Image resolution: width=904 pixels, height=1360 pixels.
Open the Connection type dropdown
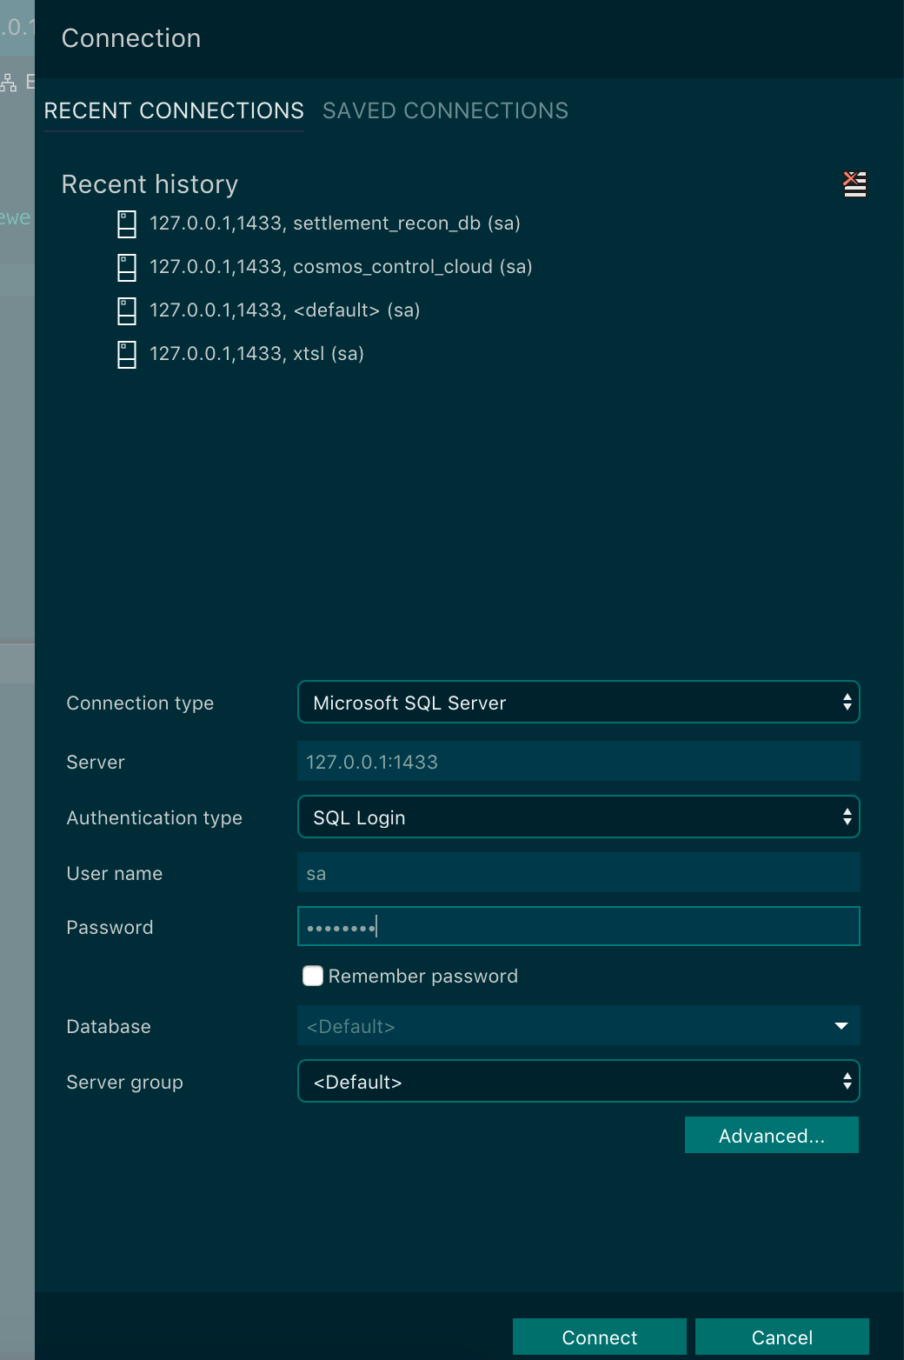click(578, 702)
